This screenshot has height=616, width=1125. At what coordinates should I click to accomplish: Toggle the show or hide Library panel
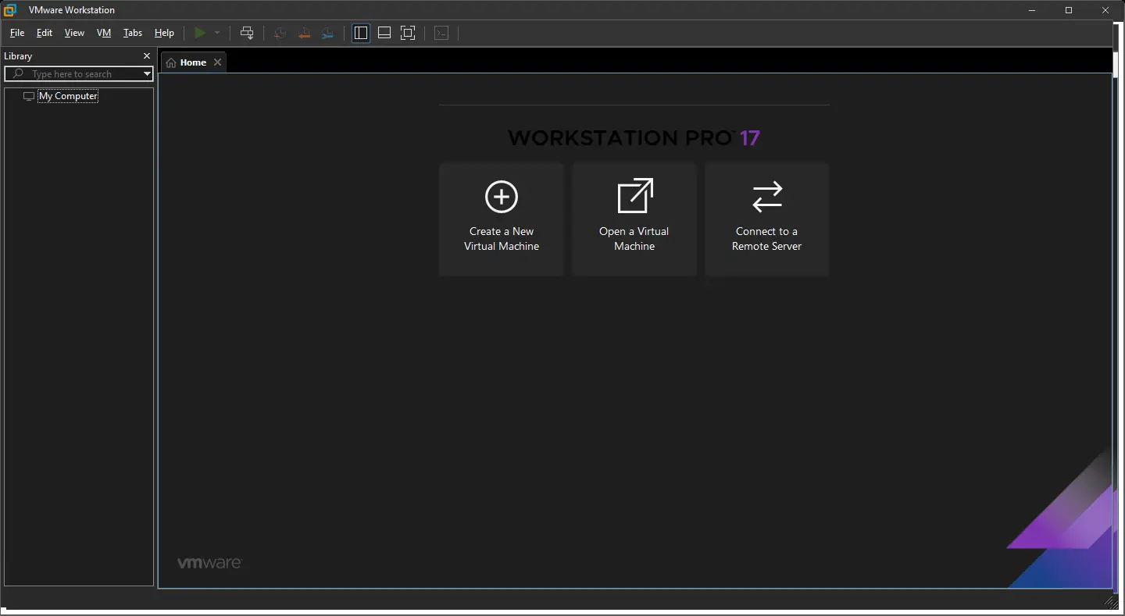[x=361, y=33]
